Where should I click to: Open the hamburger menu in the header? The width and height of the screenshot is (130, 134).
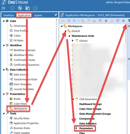coord(3,8)
